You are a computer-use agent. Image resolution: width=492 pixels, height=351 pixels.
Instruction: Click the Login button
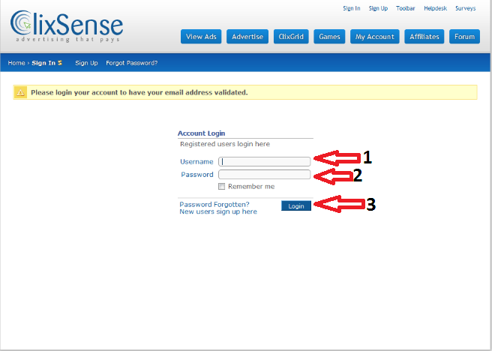point(296,206)
